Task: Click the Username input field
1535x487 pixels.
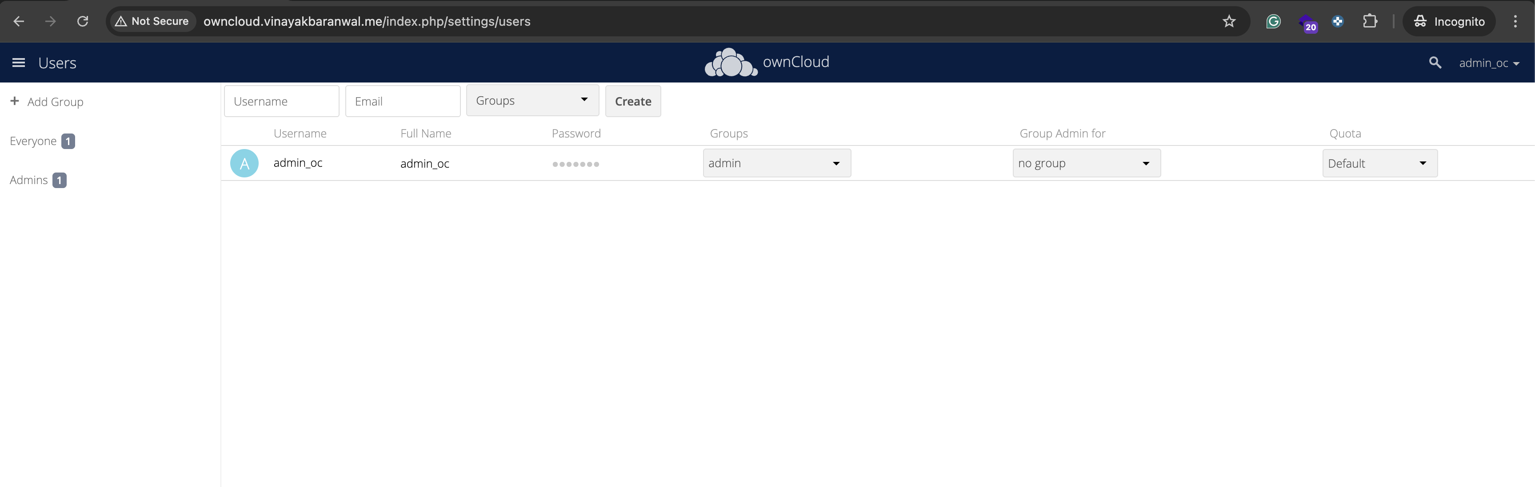Action: tap(281, 101)
